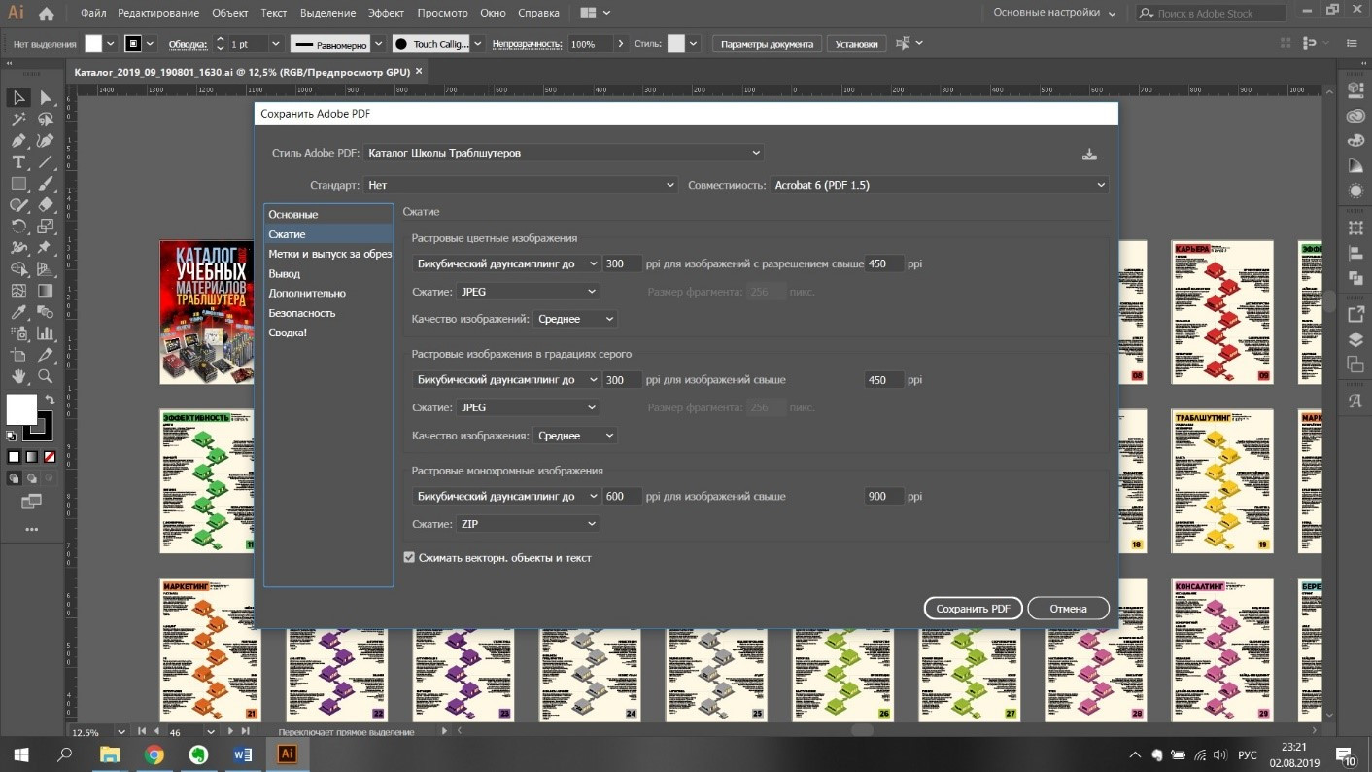This screenshot has width=1372, height=772.
Task: Choose the Hand tool
Action: [18, 376]
